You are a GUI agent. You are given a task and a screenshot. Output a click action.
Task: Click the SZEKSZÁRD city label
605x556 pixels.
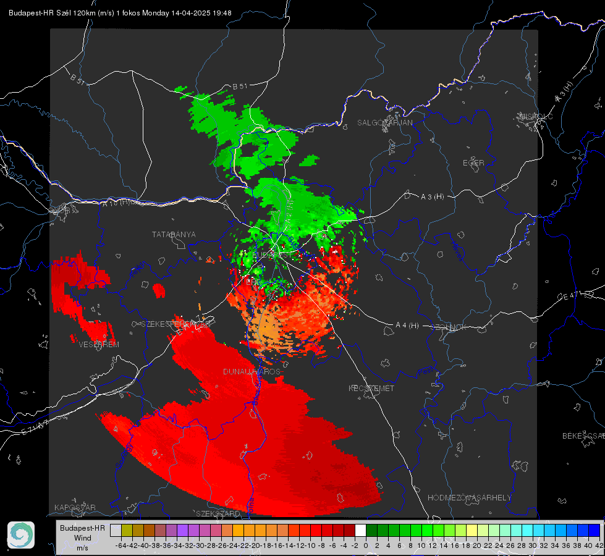(218, 513)
